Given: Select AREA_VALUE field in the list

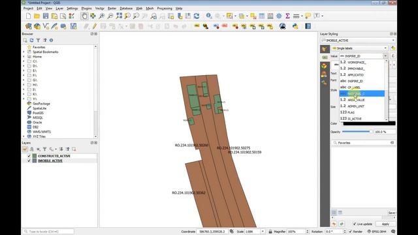Looking at the screenshot, I should [x=362, y=100].
